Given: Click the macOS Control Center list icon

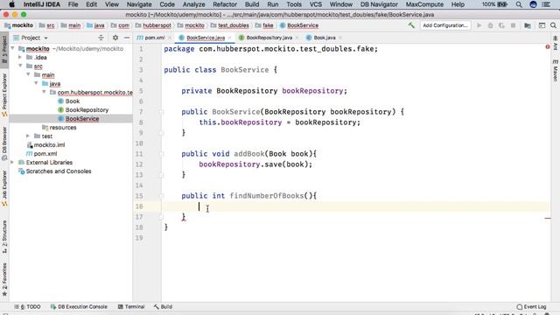Looking at the screenshot, I should (546, 4).
